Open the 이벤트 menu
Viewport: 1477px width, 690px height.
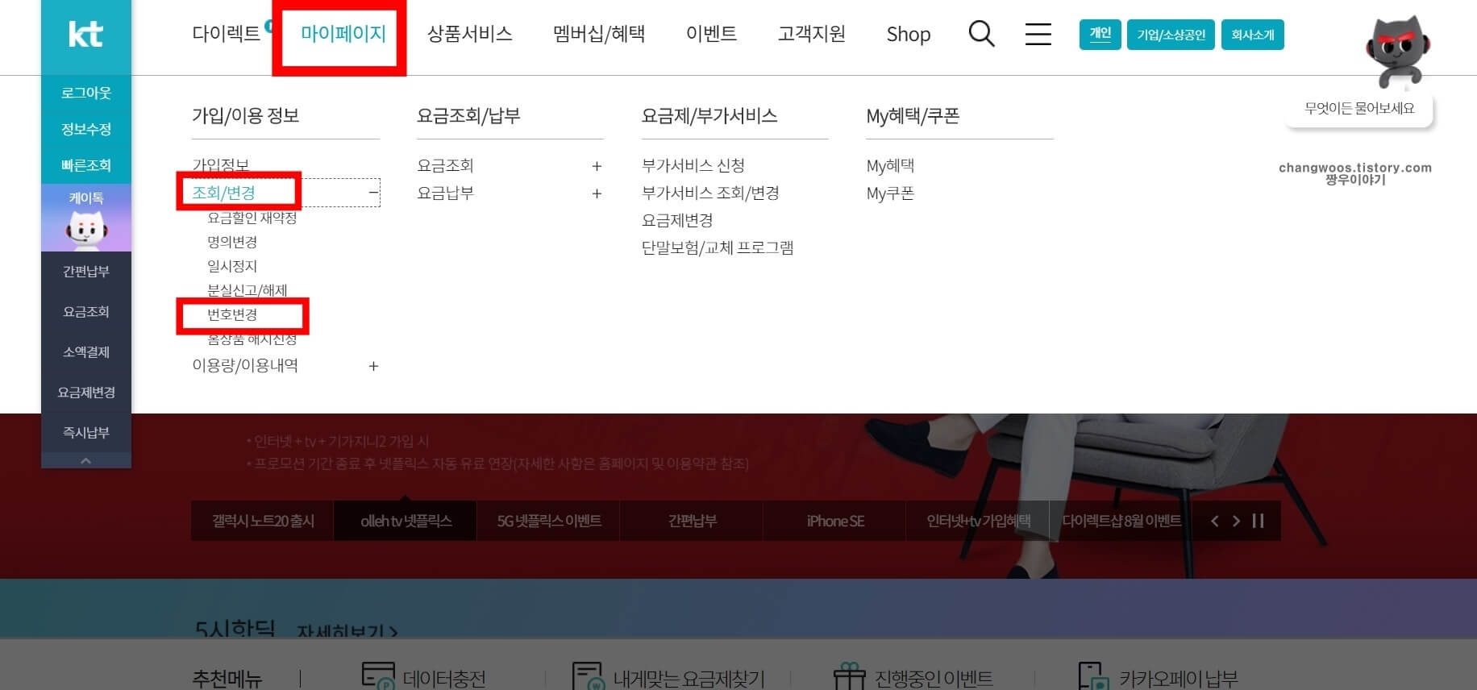(711, 34)
